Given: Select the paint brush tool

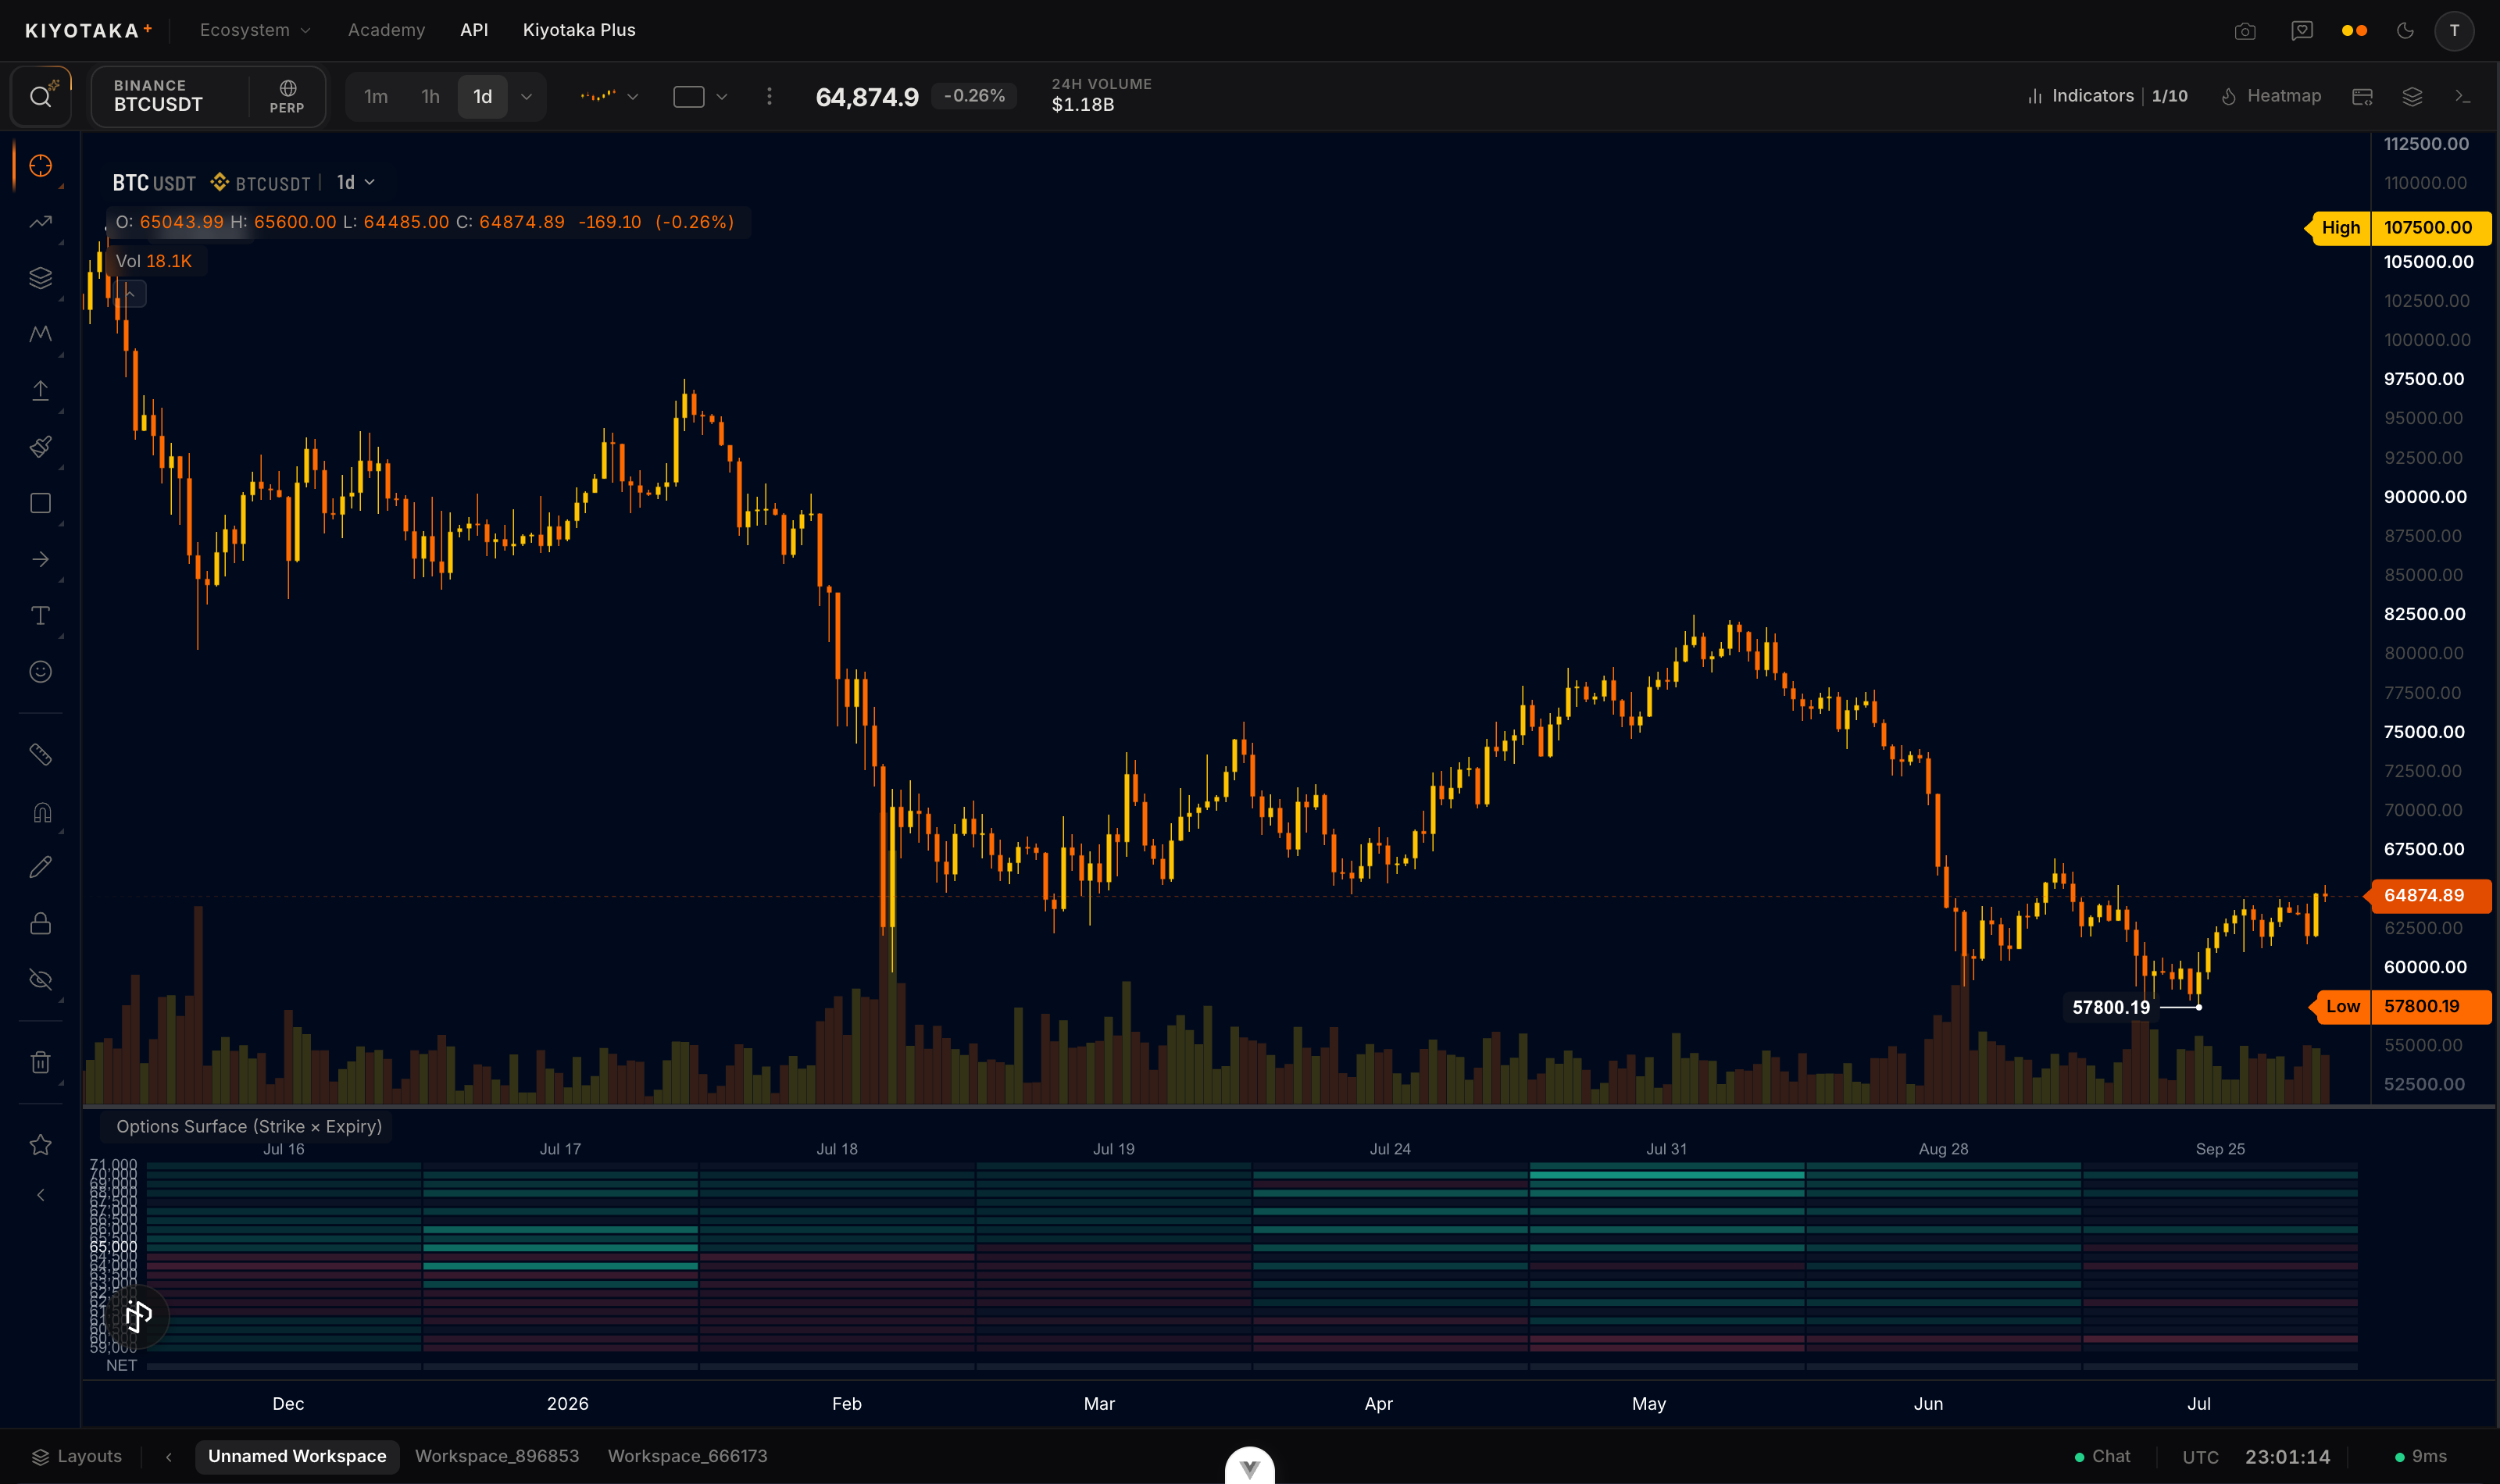Looking at the screenshot, I should tap(40, 447).
